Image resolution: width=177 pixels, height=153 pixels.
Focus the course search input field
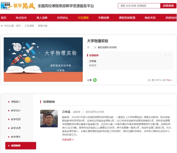139,6
